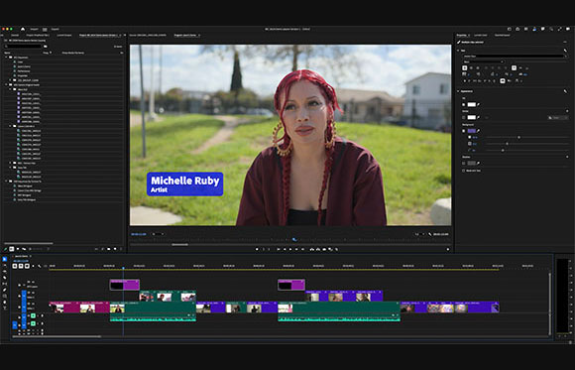Screen dimensions: 575x370
Task: Select the Track Select Forward tool
Action: pyautogui.click(x=5, y=265)
